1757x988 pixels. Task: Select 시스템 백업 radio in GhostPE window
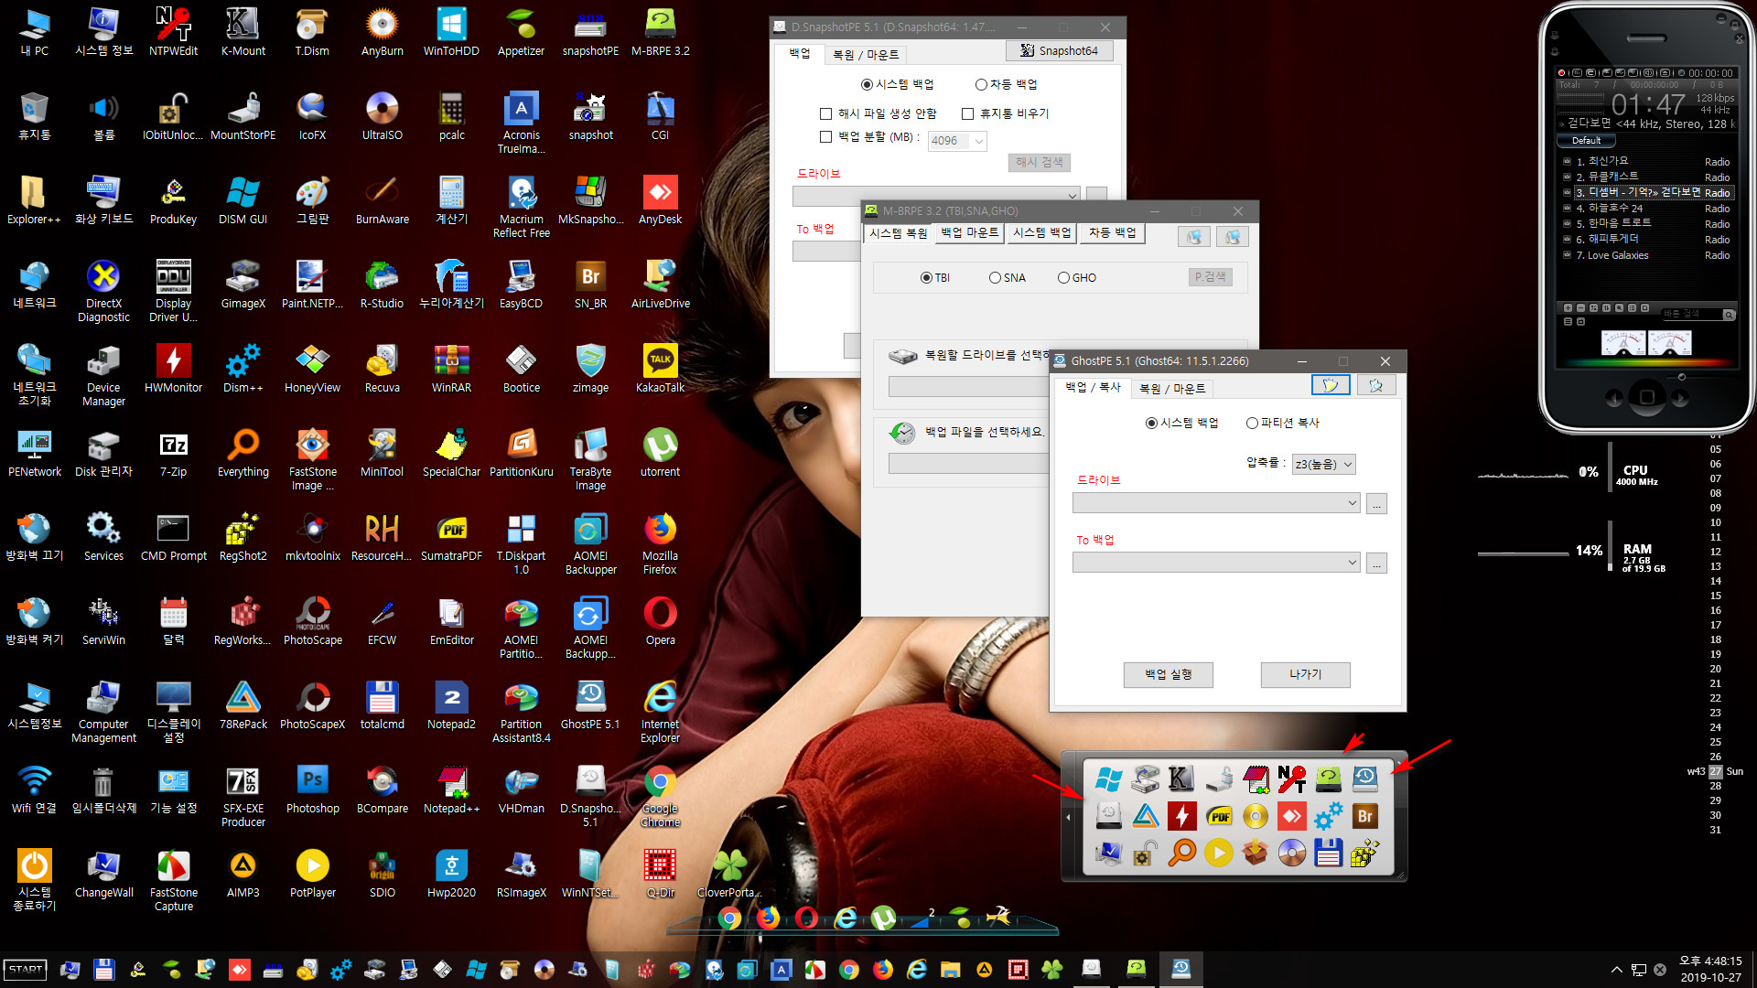1181,423
